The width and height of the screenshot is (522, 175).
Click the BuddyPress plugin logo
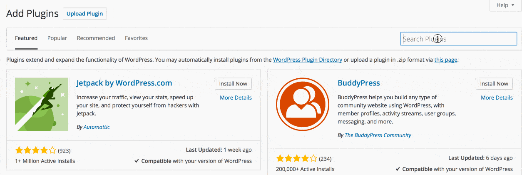coord(303,104)
